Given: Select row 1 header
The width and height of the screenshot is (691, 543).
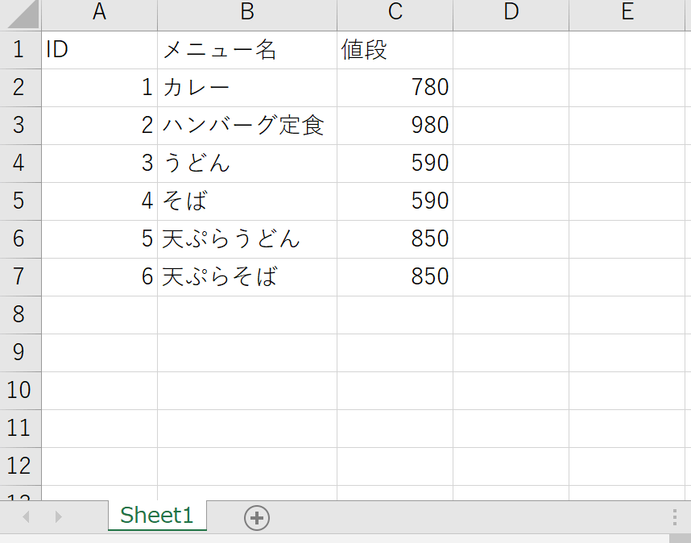Looking at the screenshot, I should 19,50.
